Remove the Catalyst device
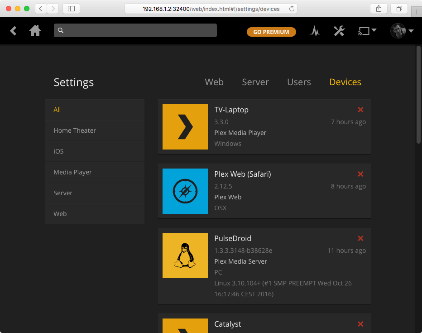Image resolution: width=422 pixels, height=333 pixels. (x=360, y=324)
